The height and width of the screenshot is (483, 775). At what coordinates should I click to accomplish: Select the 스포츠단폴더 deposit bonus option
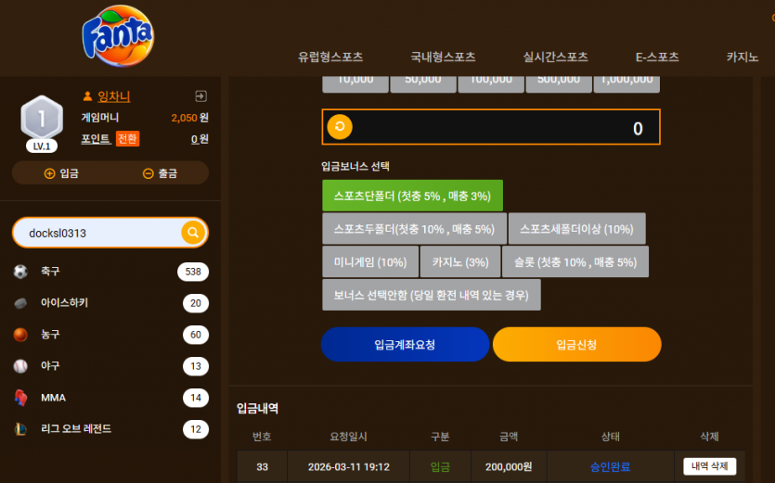[412, 196]
